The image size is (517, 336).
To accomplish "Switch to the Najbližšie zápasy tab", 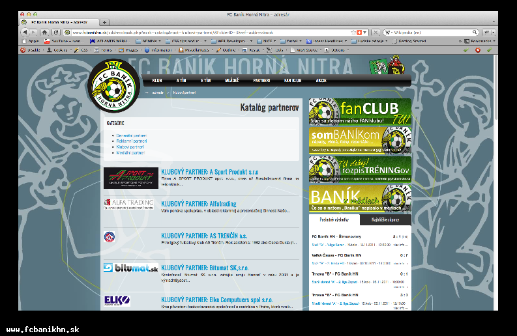I will (385, 219).
